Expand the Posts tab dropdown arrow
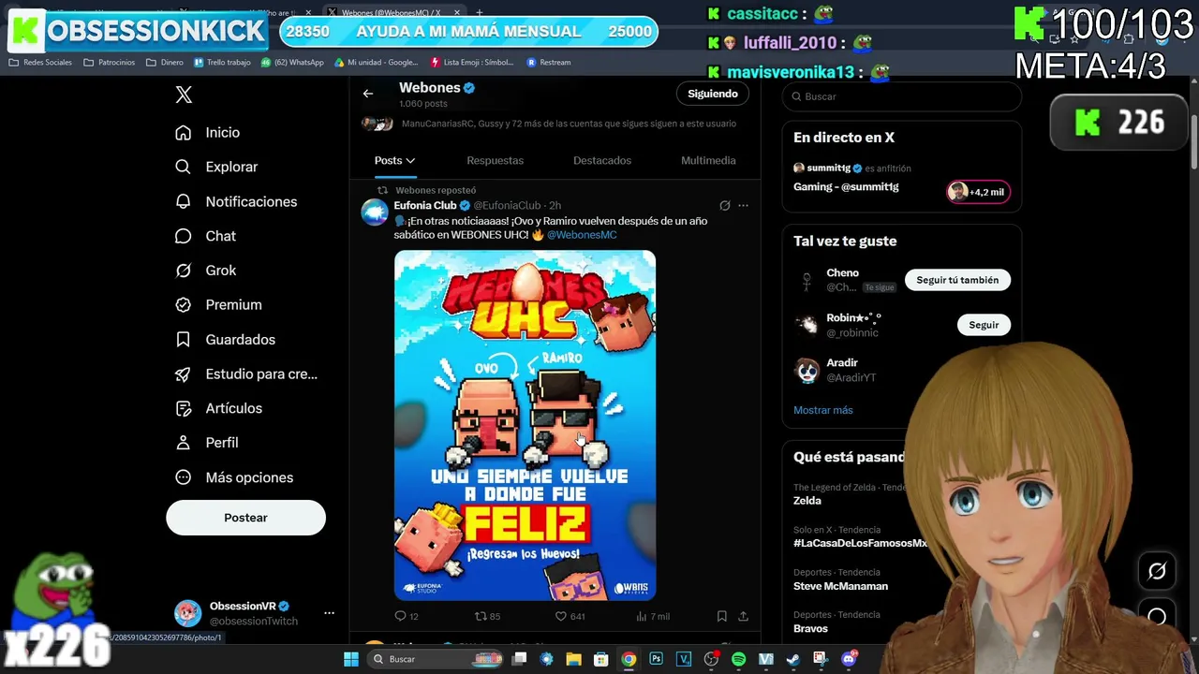1199x674 pixels. coord(410,161)
